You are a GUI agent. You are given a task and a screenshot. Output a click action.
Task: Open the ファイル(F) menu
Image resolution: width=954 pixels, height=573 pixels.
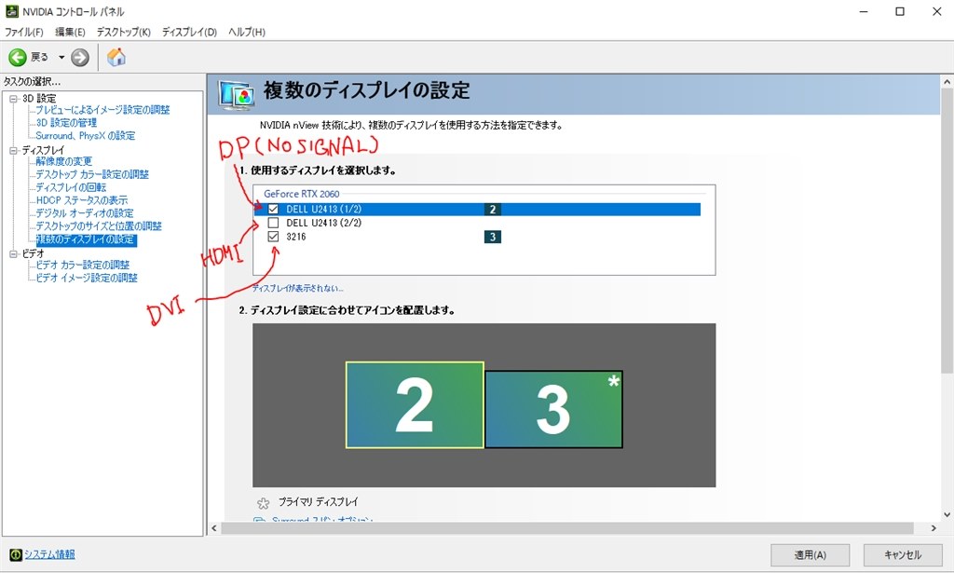click(23, 32)
